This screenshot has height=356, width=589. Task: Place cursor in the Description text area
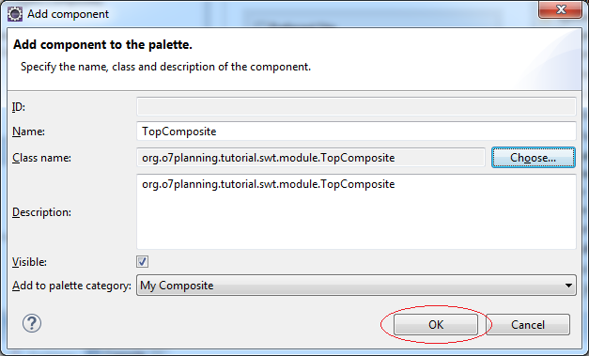coord(356,211)
